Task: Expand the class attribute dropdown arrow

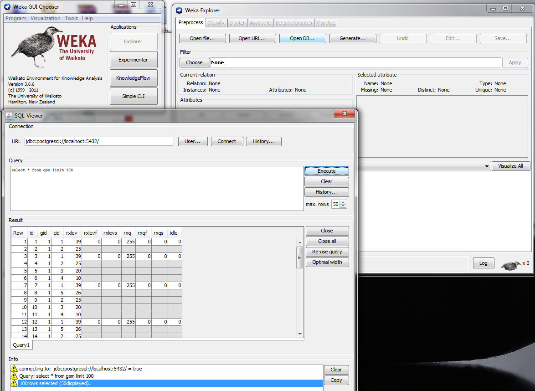Action: (x=487, y=166)
